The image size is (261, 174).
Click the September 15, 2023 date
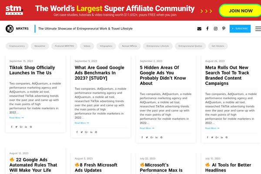tap(21, 61)
